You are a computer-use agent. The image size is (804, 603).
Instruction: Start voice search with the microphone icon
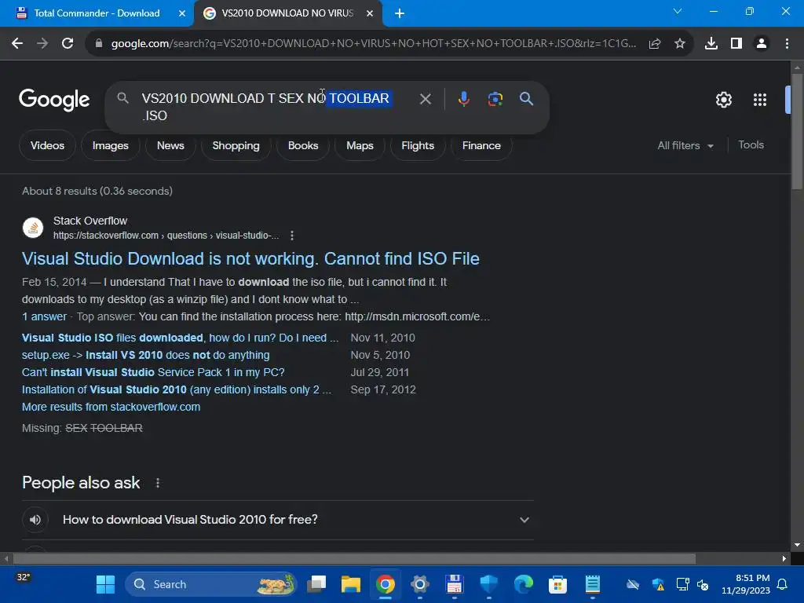coord(463,99)
